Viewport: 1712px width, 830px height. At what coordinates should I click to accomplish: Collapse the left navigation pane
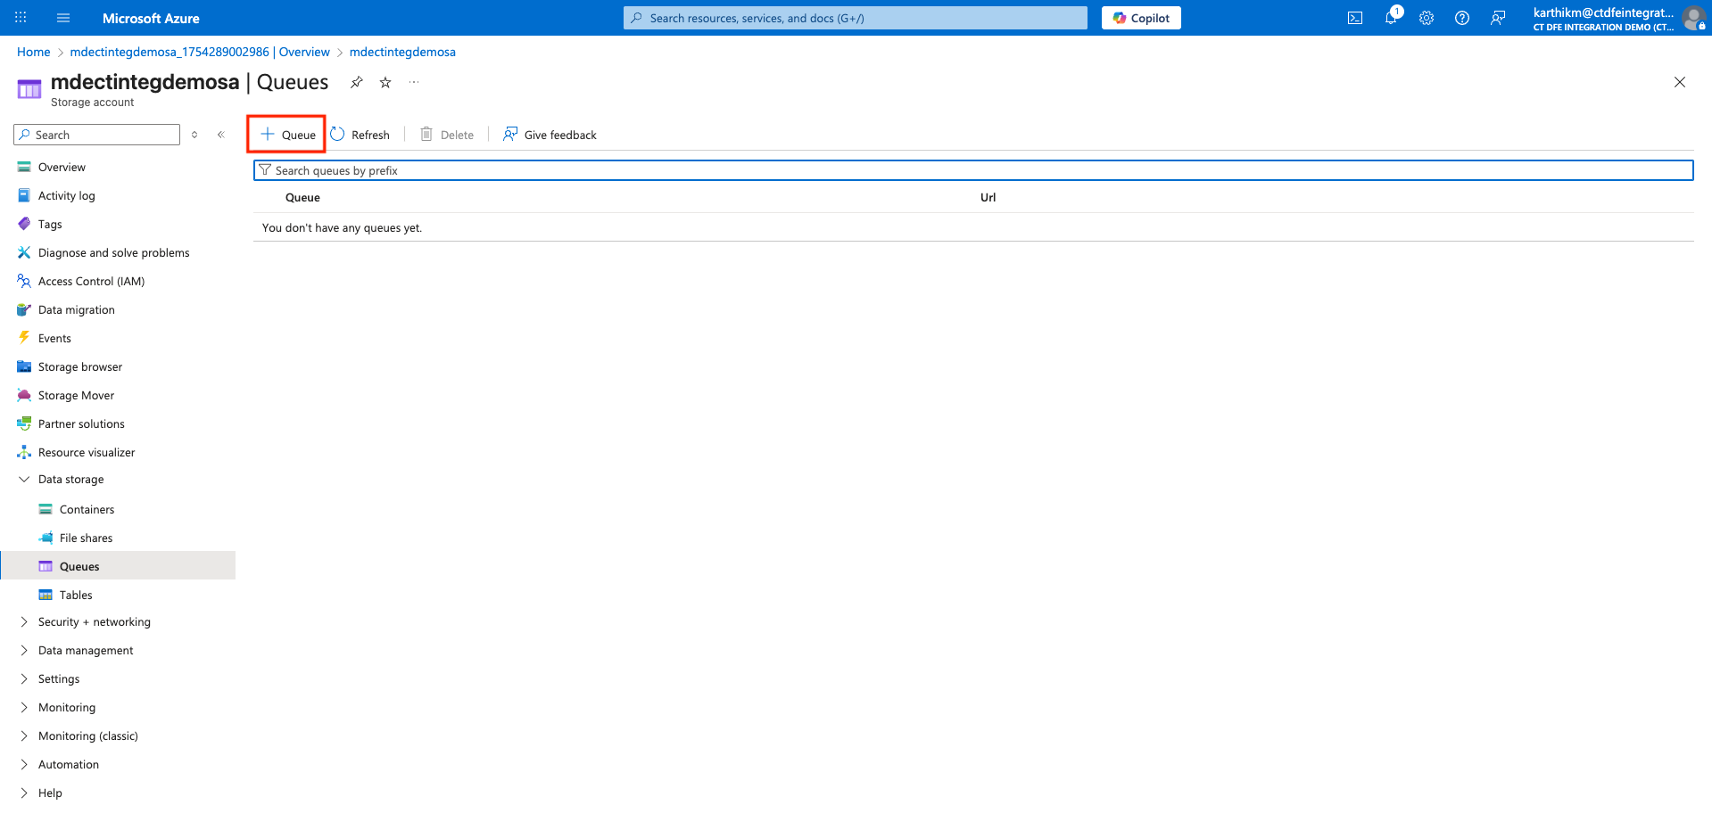[221, 135]
